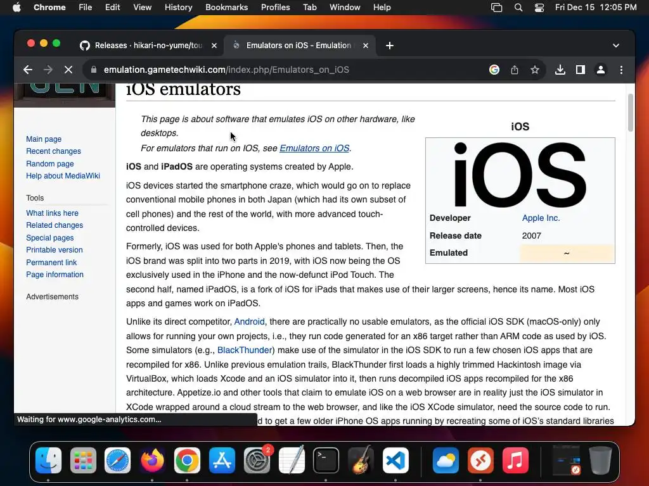Click the share icon in the address bar

click(x=515, y=70)
